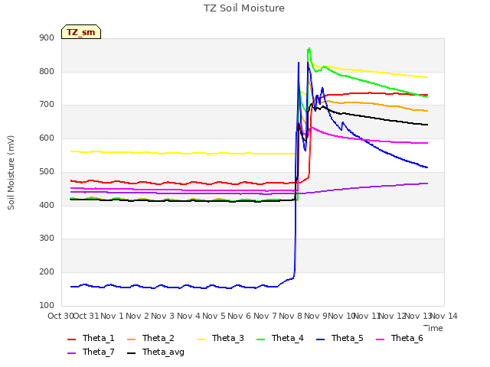Click the TZ_sm annotation label
The image size is (490, 367).
[81, 32]
